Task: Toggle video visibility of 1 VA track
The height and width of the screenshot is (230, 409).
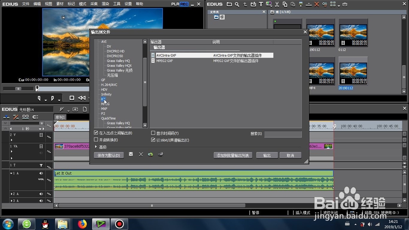Action: 41,147
